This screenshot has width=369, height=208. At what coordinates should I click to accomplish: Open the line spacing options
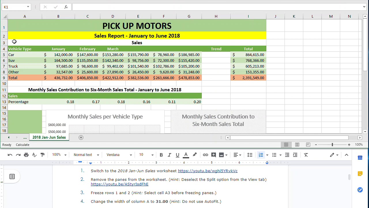(250, 155)
